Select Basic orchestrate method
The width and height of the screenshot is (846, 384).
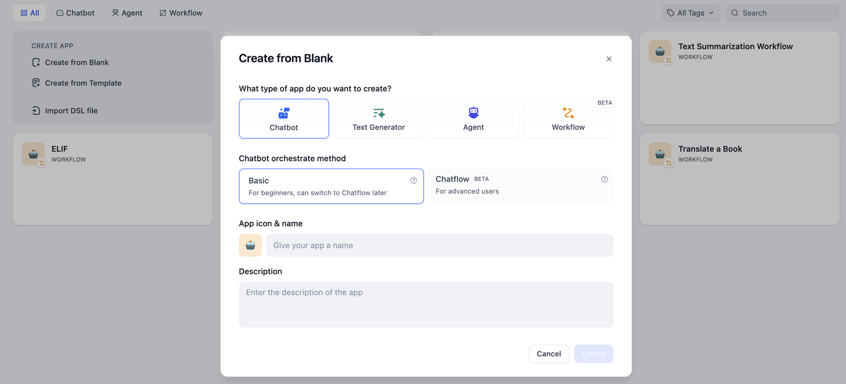(330, 186)
